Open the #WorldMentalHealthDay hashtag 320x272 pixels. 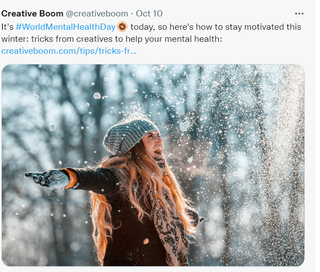(65, 27)
